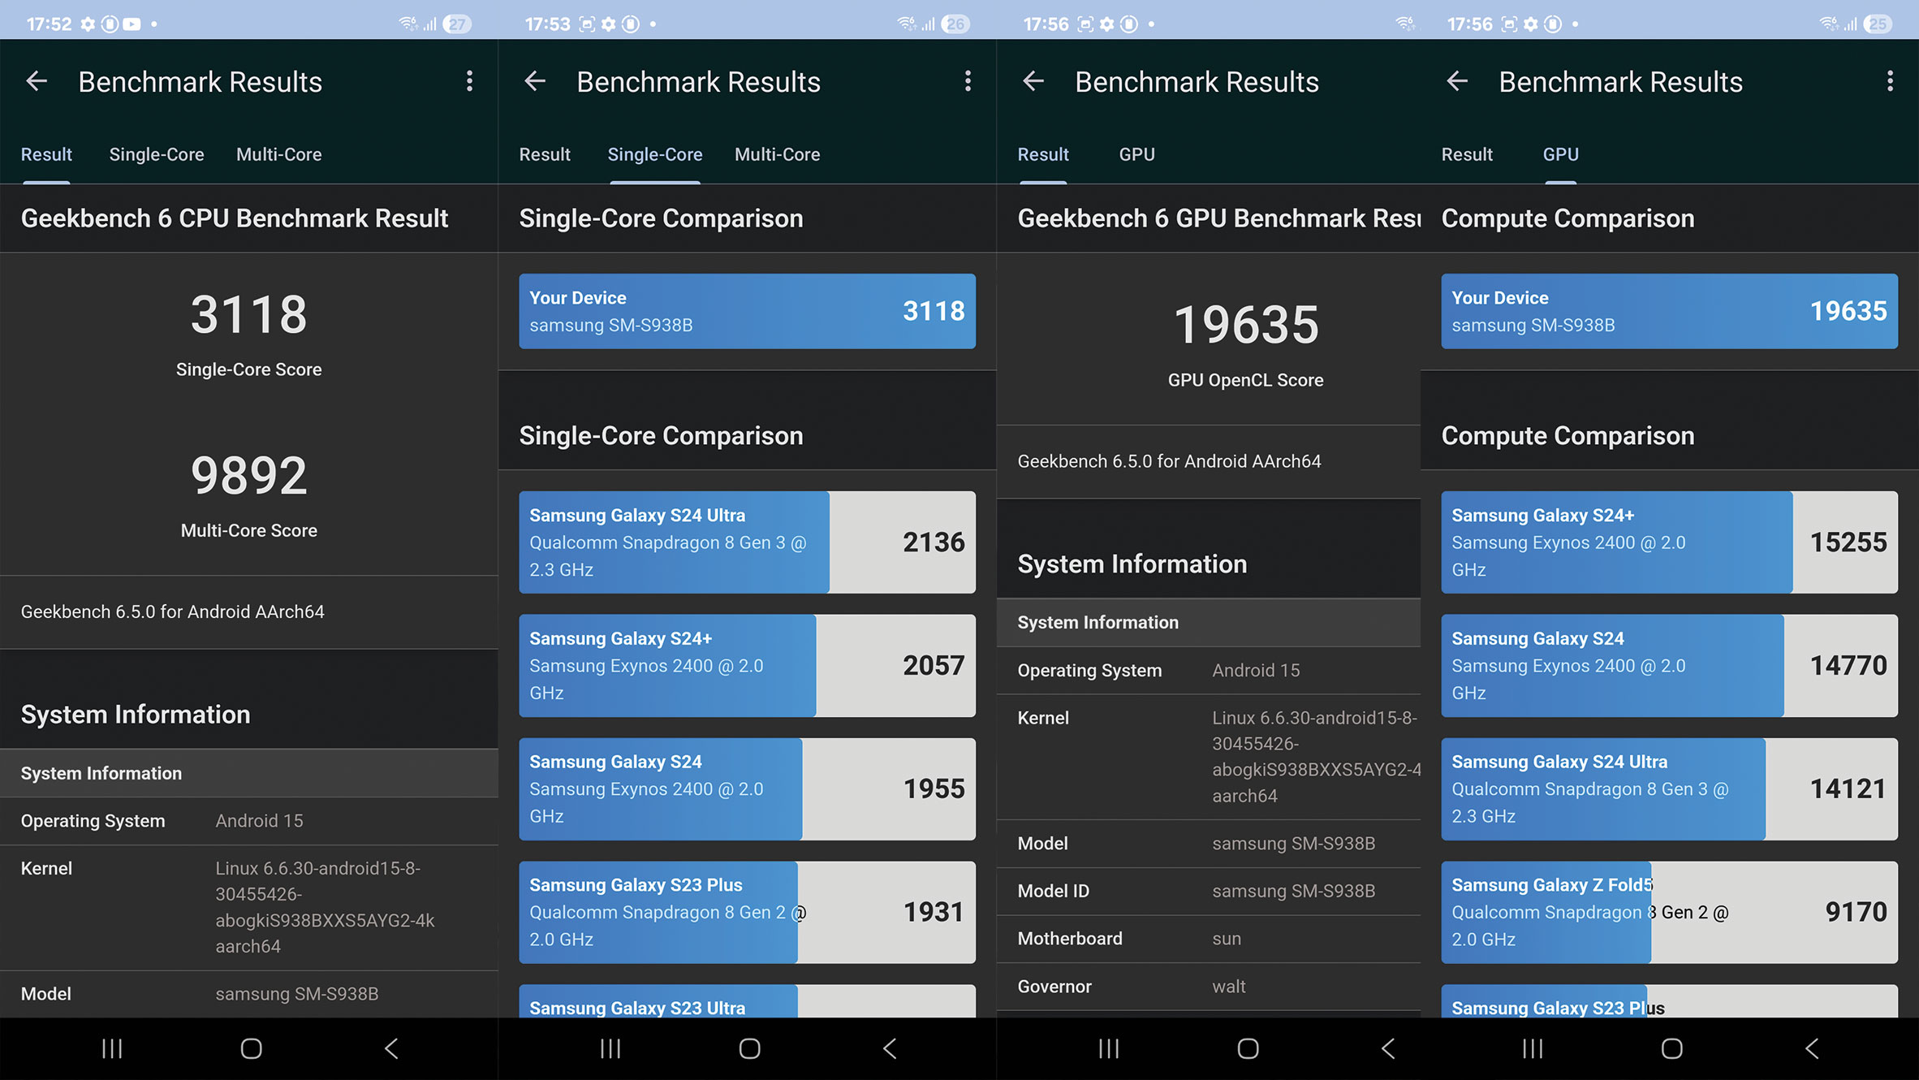Open the overflow menu on the first Benchmark Results screen

point(469,81)
